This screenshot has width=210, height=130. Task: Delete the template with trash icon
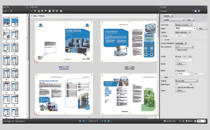pos(199,11)
